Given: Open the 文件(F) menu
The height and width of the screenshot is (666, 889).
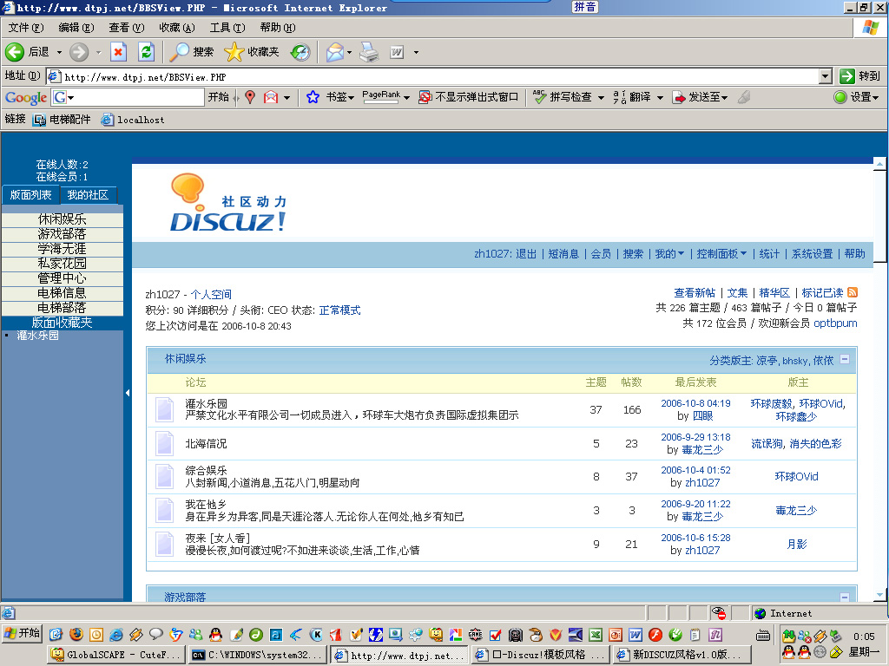Looking at the screenshot, I should (25, 28).
